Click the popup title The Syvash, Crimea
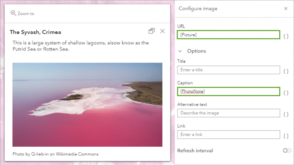The image size is (294, 165). pyautogui.click(x=36, y=32)
